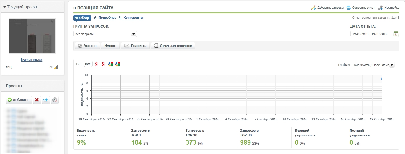This screenshot has width=405, height=154.
Task: Select the Все search engines toggle
Action: 88,64
